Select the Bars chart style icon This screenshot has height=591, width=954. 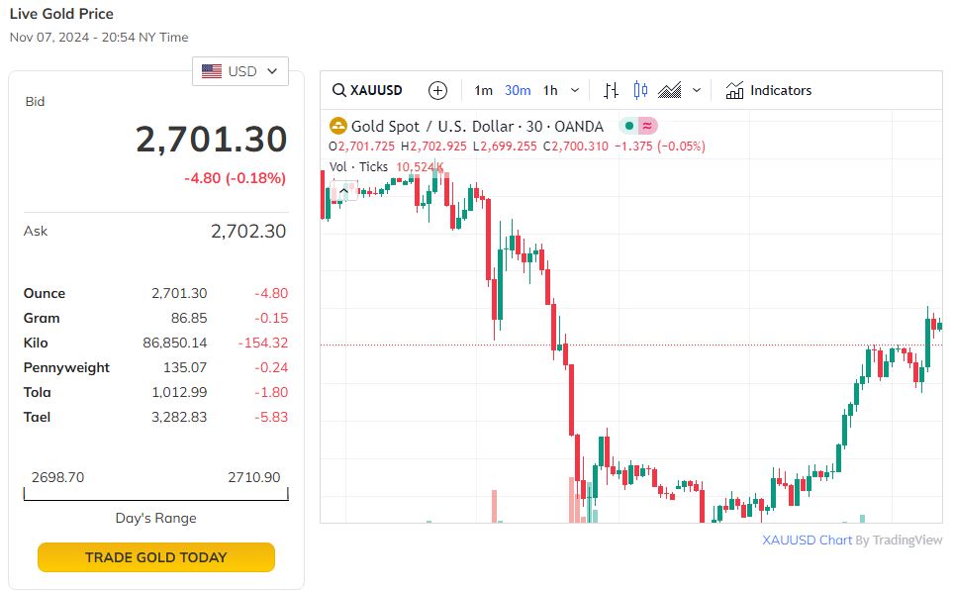coord(611,90)
